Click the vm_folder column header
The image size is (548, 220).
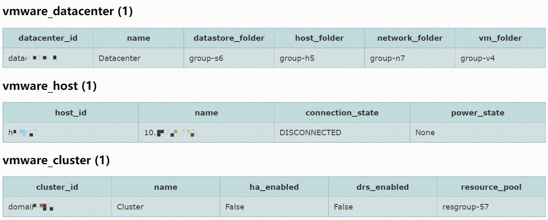500,38
